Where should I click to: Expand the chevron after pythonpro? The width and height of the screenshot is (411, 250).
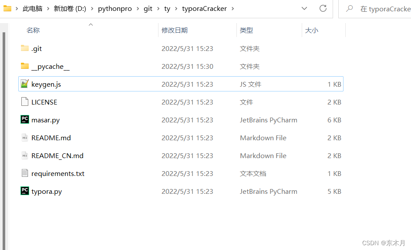[138, 9]
